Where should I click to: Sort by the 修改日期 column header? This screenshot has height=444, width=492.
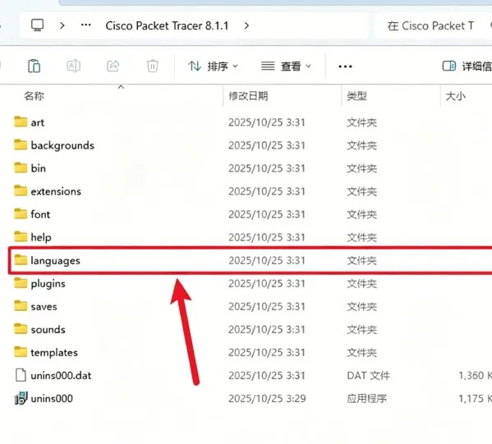click(248, 96)
